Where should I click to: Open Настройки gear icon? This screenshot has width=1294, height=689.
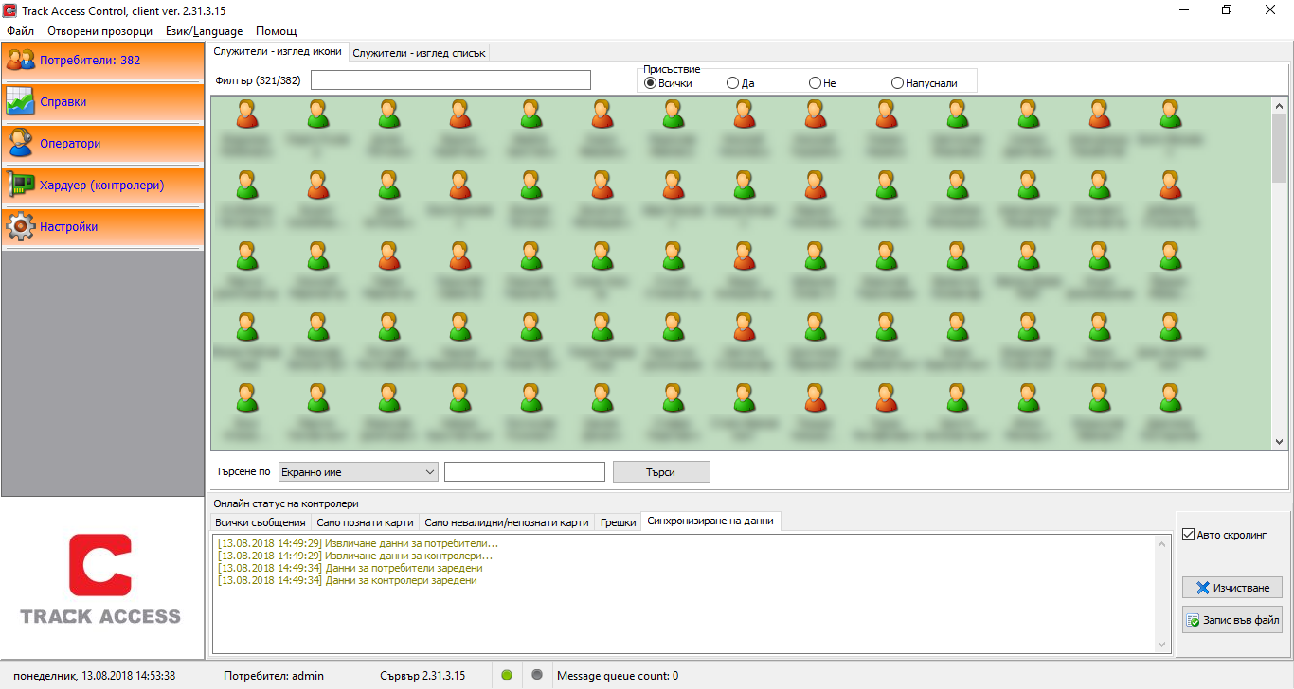pyautogui.click(x=21, y=227)
